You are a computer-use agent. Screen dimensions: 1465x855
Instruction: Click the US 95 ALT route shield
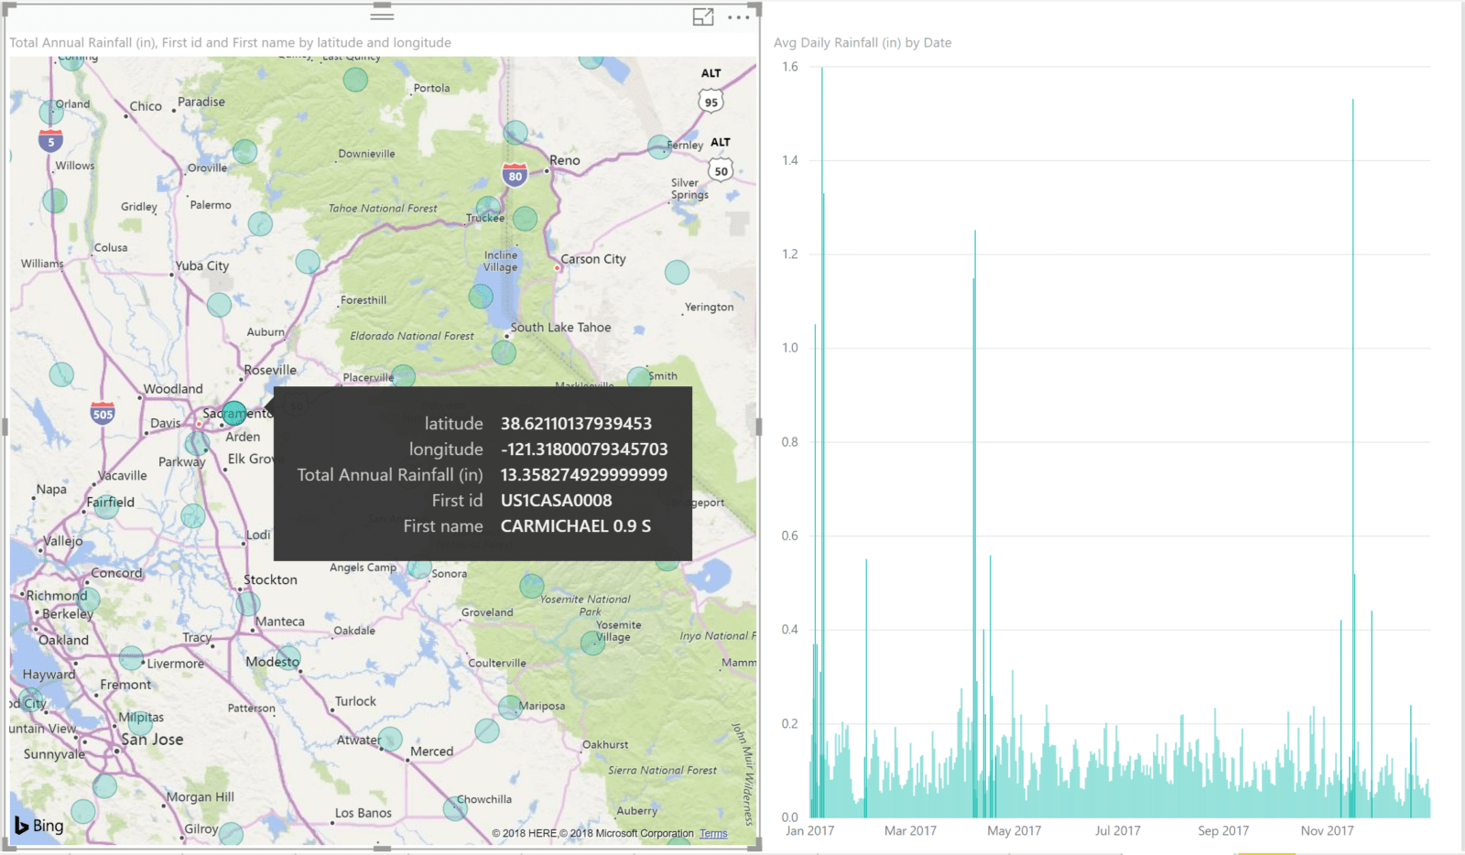coord(711,102)
